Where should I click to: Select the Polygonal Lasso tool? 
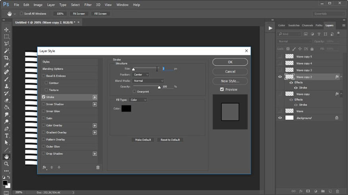click(x=6, y=44)
